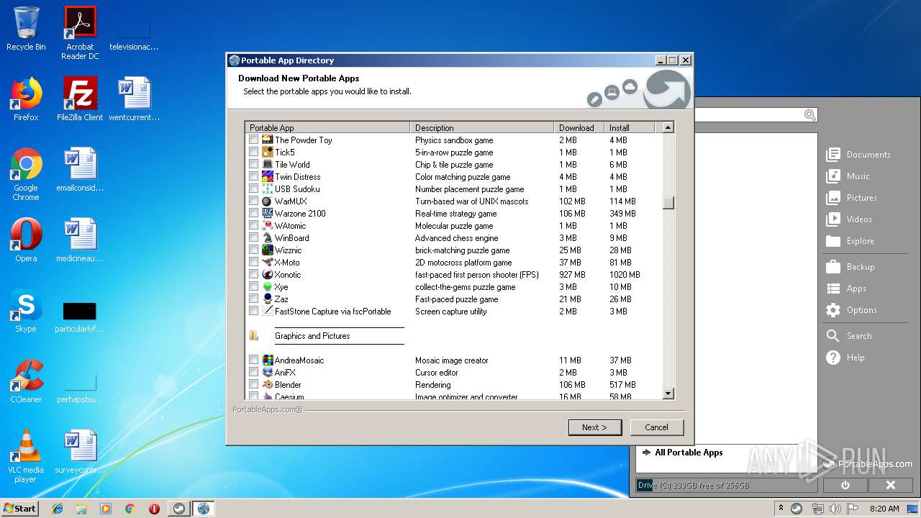
Task: Click the Blender app icon
Action: coord(267,385)
